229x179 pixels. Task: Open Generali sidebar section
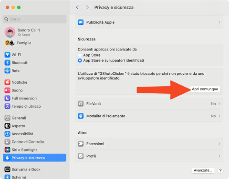[x=19, y=118]
